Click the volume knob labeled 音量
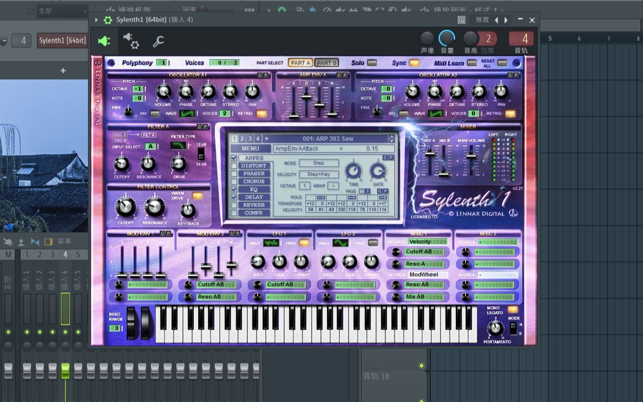Screen dimensions: 643x402 (447, 38)
